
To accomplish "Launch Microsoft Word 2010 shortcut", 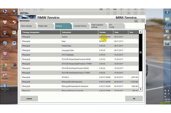I will pyautogui.click(x=14, y=45).
